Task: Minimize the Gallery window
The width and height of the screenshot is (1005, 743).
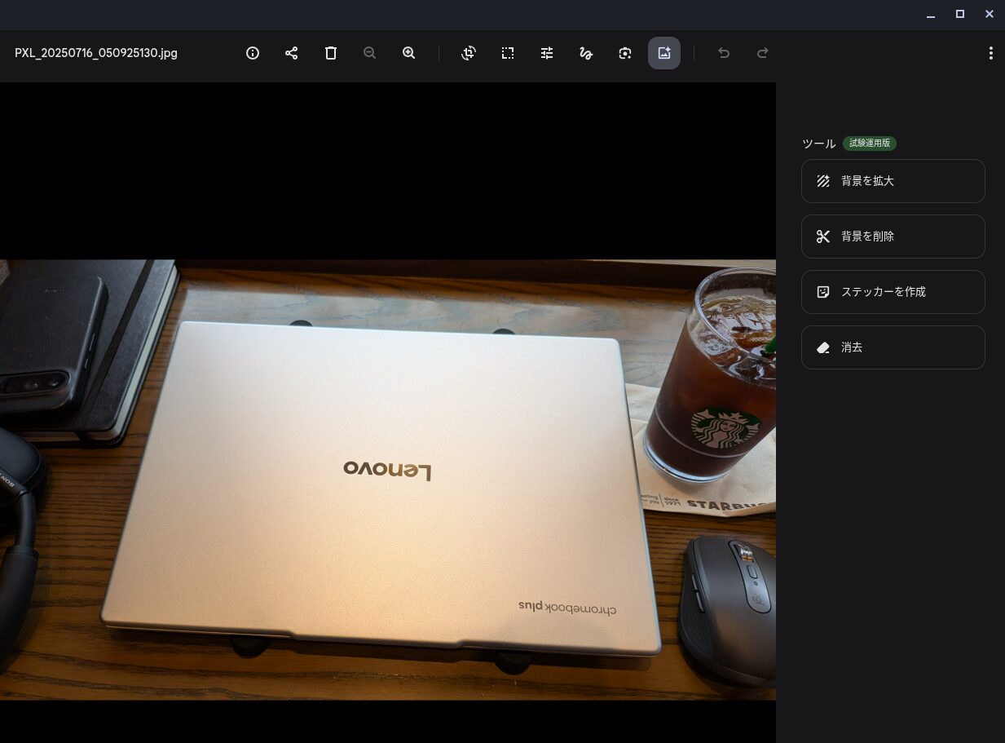Action: [931, 15]
